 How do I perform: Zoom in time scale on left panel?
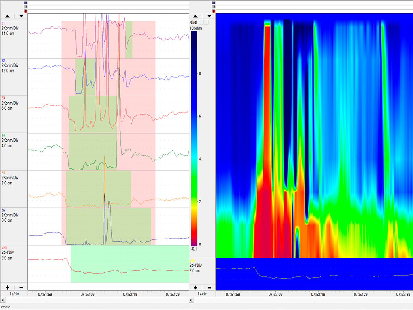[7, 287]
